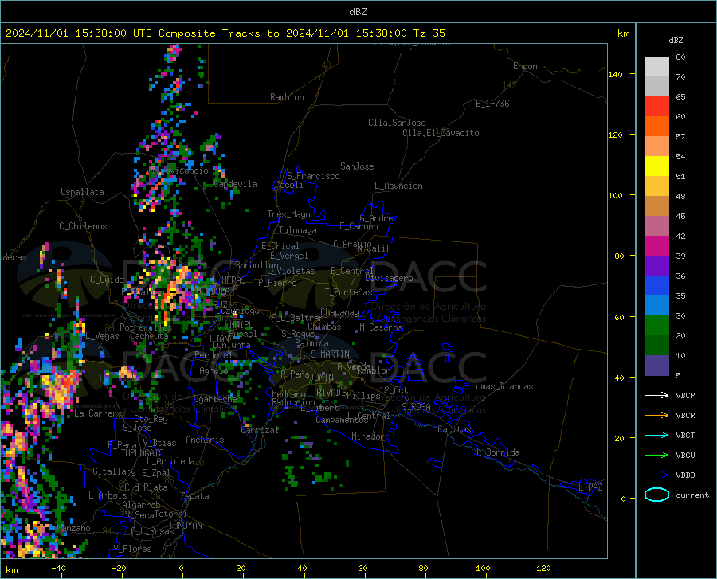Select the light blue 30-35 dBZ swatch
Image resolution: width=717 pixels, height=579 pixels.
tap(656, 306)
